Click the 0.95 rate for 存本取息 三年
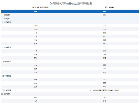This screenshot has width=140, height=104. (104, 83)
